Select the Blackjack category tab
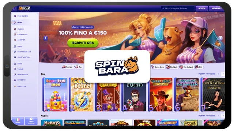Screen dimensions: 234x131 click(x=172, y=67)
